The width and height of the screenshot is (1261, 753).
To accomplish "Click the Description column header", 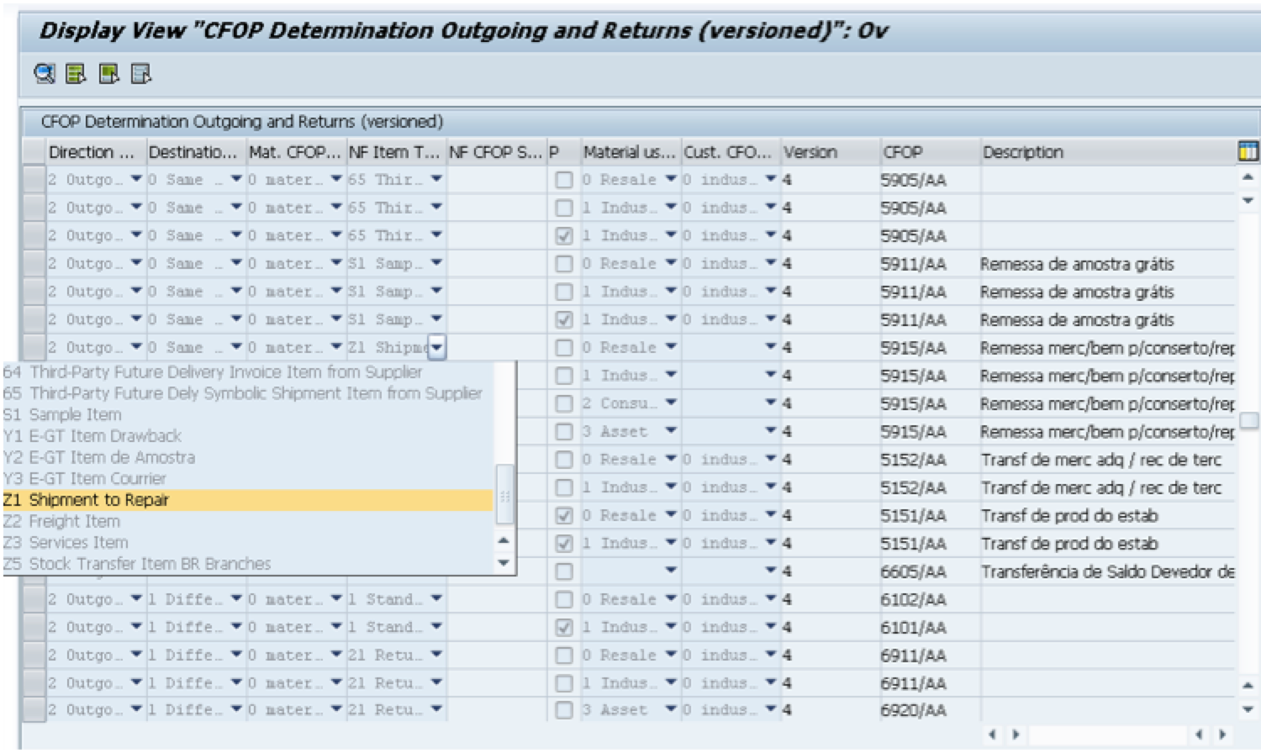I will 1022,152.
